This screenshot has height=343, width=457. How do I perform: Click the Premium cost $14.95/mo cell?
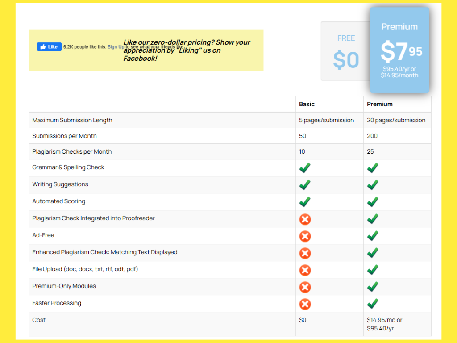(384, 324)
